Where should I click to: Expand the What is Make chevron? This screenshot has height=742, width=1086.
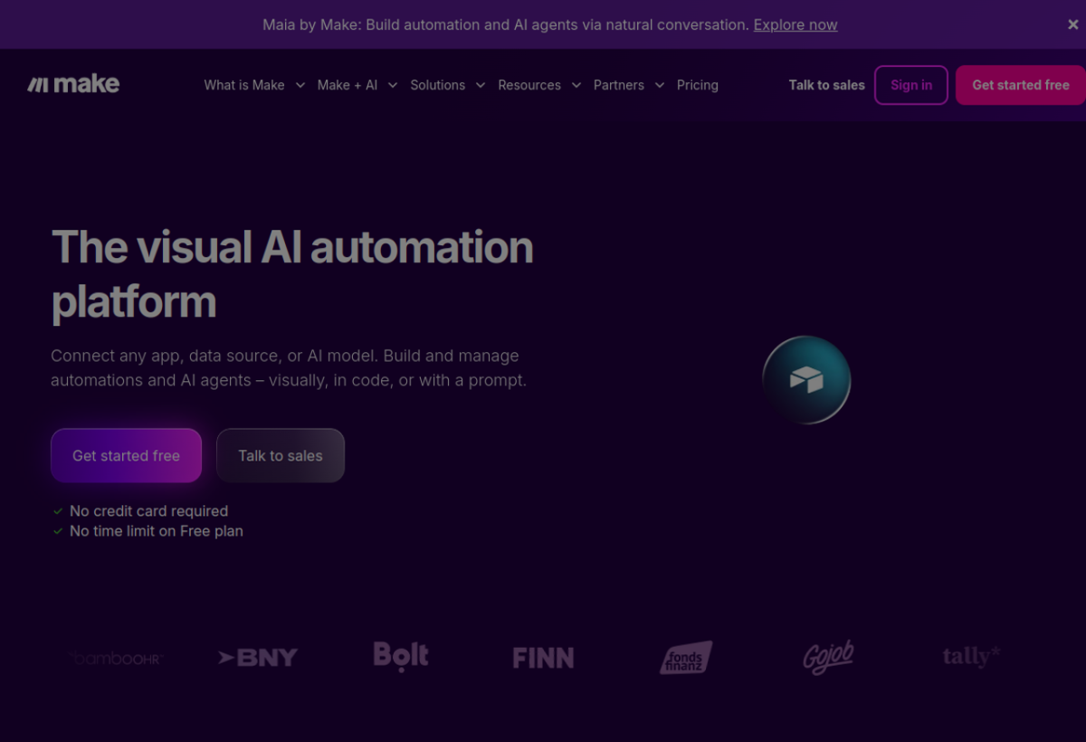click(300, 85)
